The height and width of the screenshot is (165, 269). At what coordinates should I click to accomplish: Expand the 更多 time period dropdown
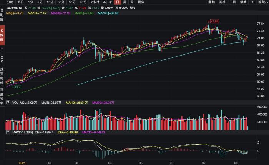point(141,2)
